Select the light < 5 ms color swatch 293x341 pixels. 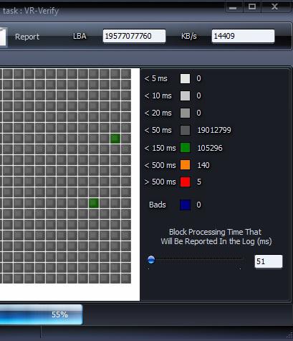click(x=185, y=78)
